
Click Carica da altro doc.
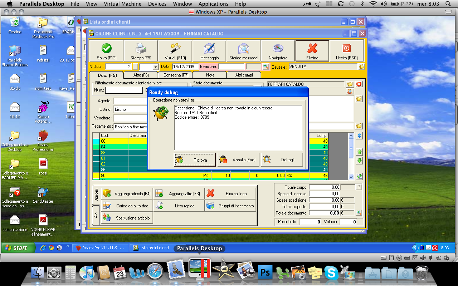point(127,206)
